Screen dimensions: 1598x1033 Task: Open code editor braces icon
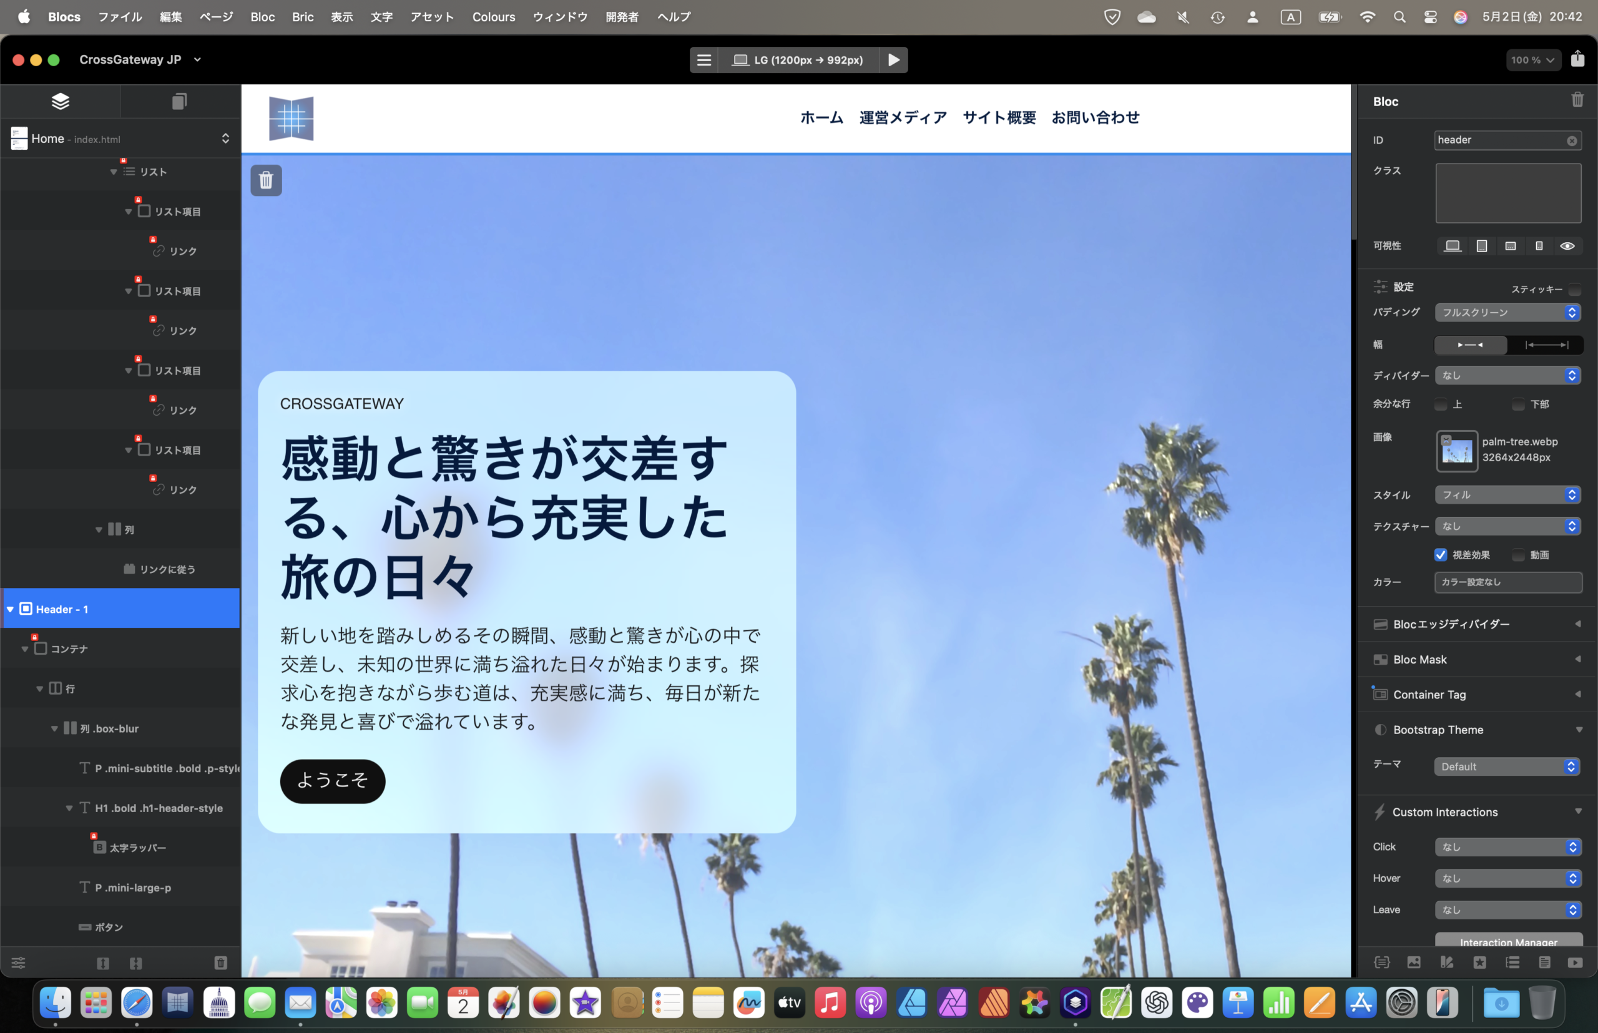[x=1381, y=962]
